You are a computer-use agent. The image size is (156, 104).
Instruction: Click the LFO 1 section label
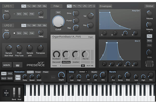coord(8,6)
